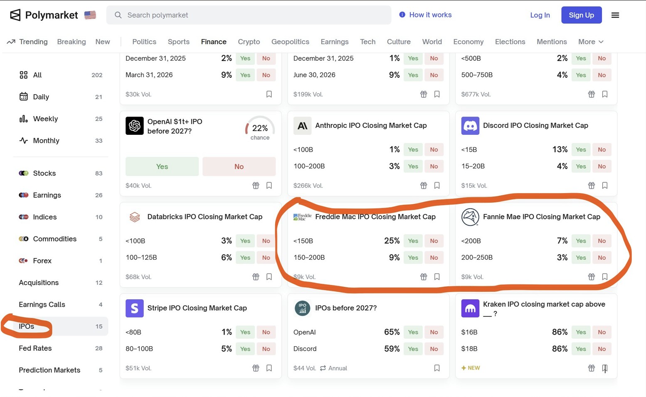The height and width of the screenshot is (397, 646).
Task: Click the Kraken logo icon
Action: click(470, 308)
